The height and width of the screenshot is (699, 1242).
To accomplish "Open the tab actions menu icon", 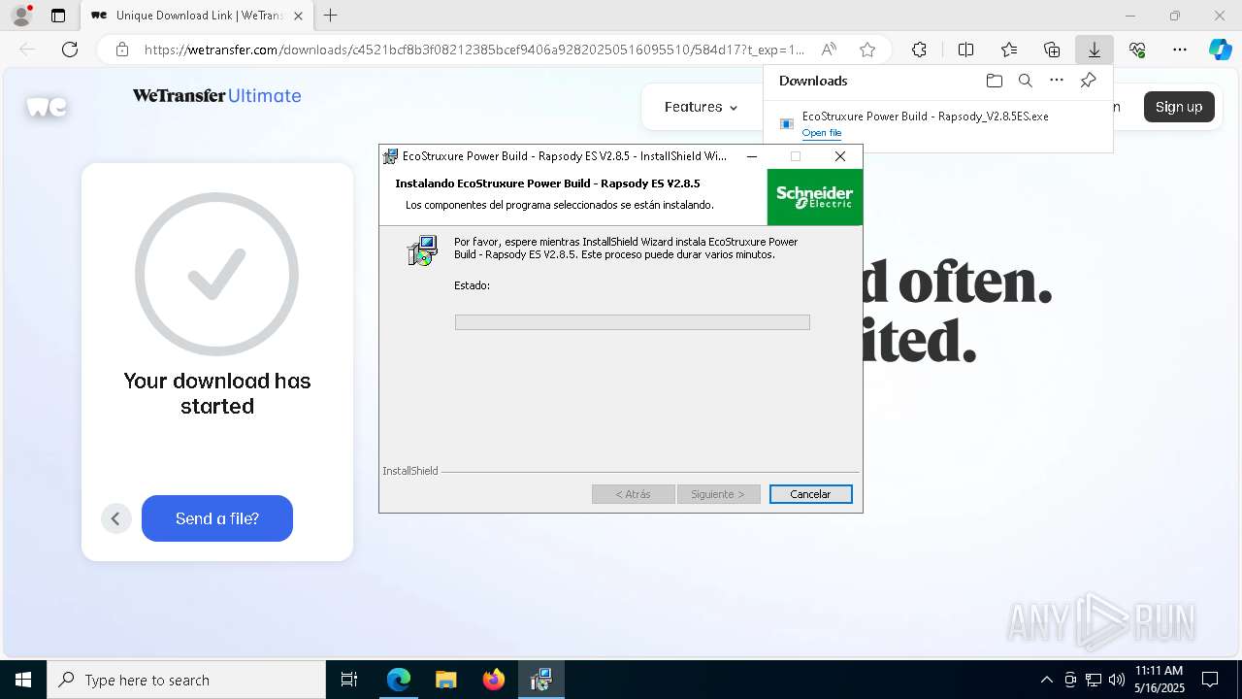I will 58,16.
